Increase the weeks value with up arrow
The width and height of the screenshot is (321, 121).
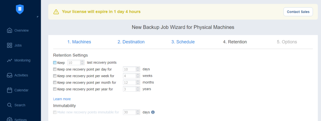[x=138, y=75]
